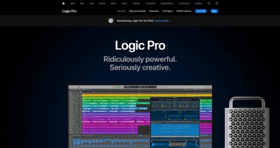Open the iPhone nav item

point(102,4)
